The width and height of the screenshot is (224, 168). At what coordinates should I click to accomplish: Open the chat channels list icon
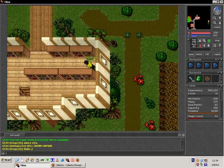[180, 135]
